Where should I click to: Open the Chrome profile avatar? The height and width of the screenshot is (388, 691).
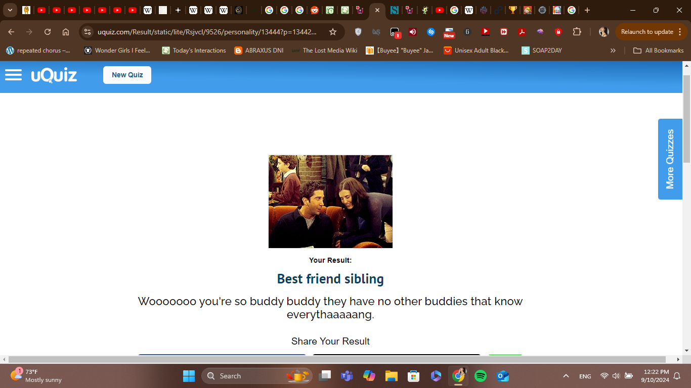pos(603,32)
